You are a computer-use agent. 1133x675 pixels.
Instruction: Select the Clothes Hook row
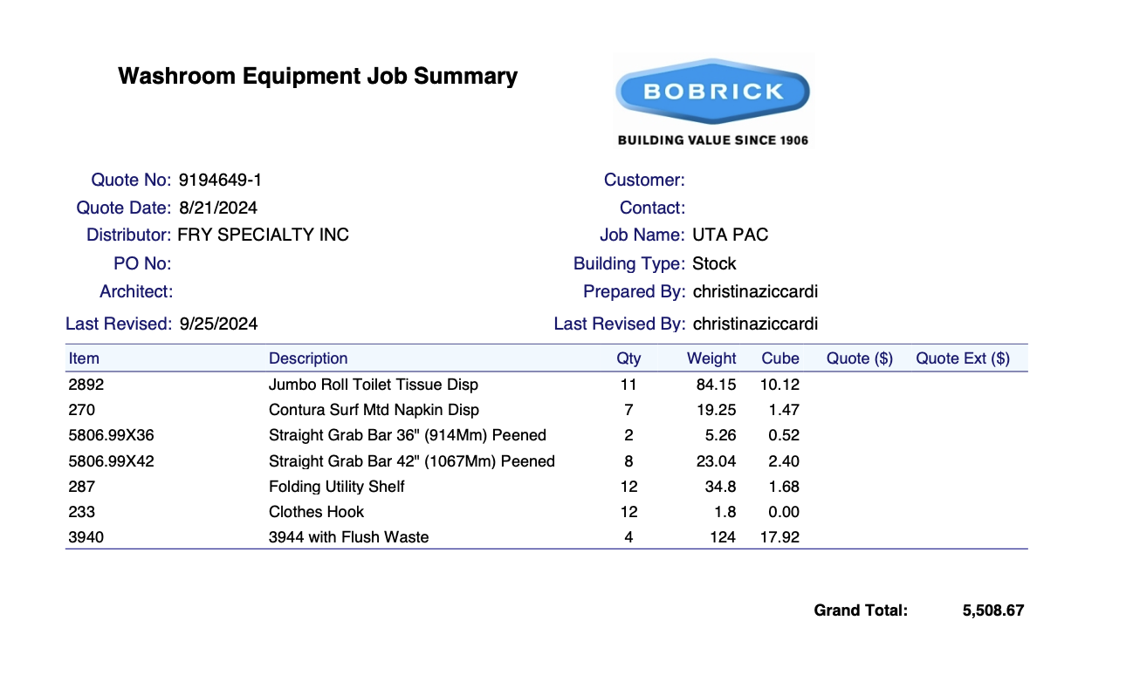[x=317, y=512]
